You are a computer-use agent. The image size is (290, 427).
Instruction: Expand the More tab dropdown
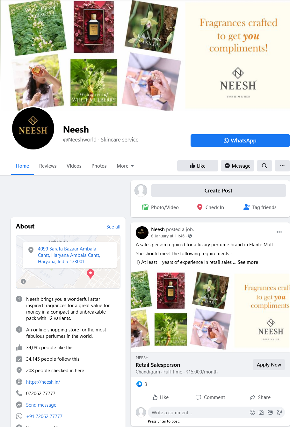point(125,166)
